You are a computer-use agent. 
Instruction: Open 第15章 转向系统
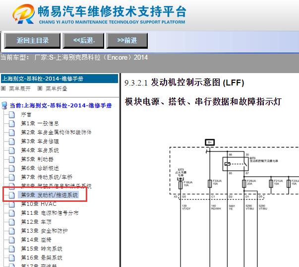(42, 249)
